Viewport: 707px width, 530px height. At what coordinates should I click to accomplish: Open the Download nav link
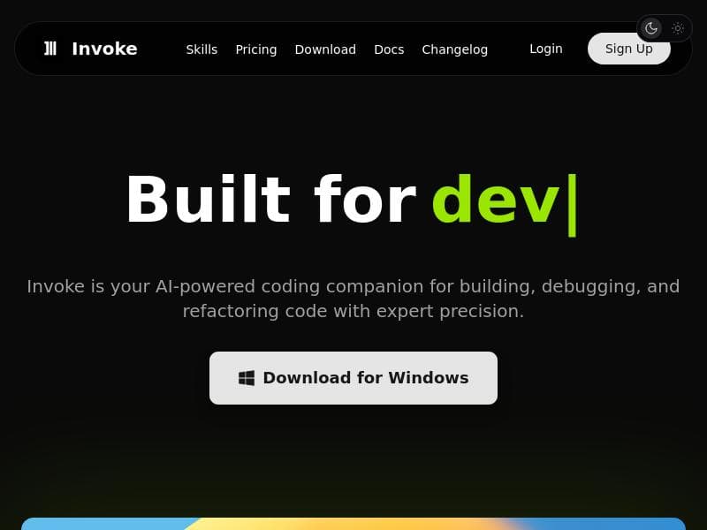(x=325, y=49)
